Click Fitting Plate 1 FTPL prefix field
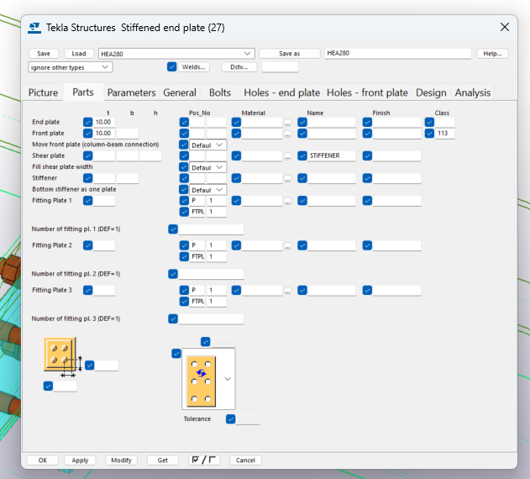 (x=197, y=212)
